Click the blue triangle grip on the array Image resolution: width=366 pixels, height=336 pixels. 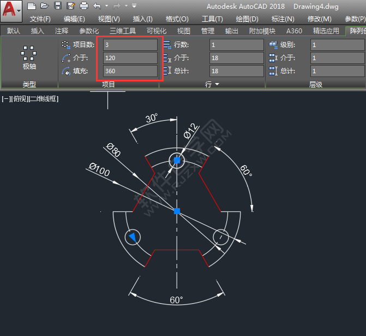tap(132, 237)
